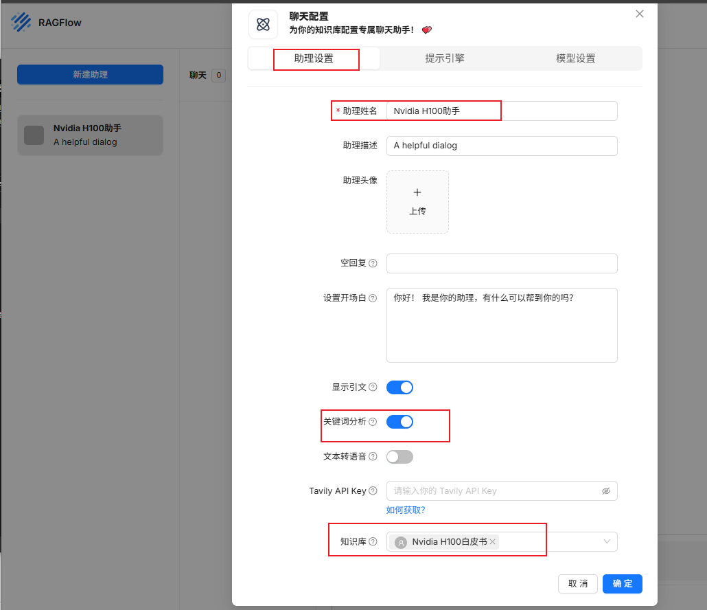The image size is (707, 610).
Task: Click the 助理描述 input field
Action: [502, 146]
